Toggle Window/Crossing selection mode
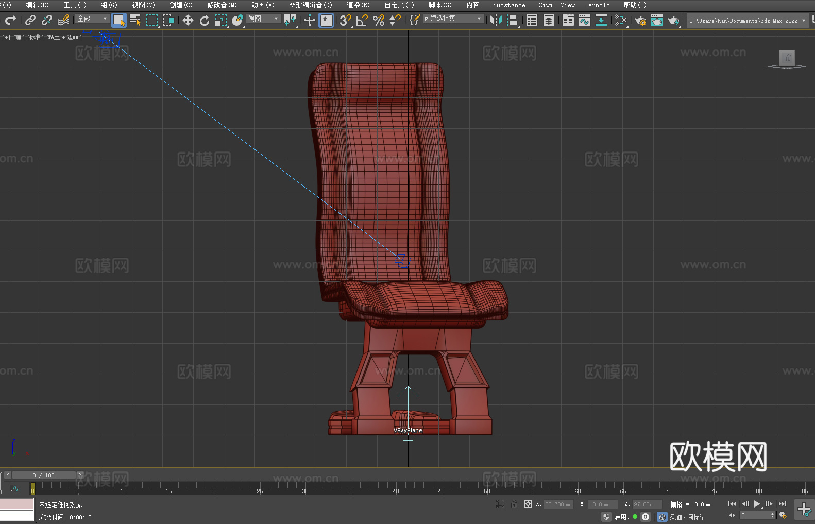The image size is (815, 524). [168, 20]
